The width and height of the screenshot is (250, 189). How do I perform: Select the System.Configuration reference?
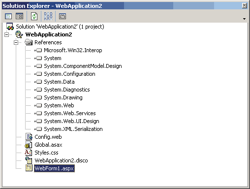coord(69,74)
